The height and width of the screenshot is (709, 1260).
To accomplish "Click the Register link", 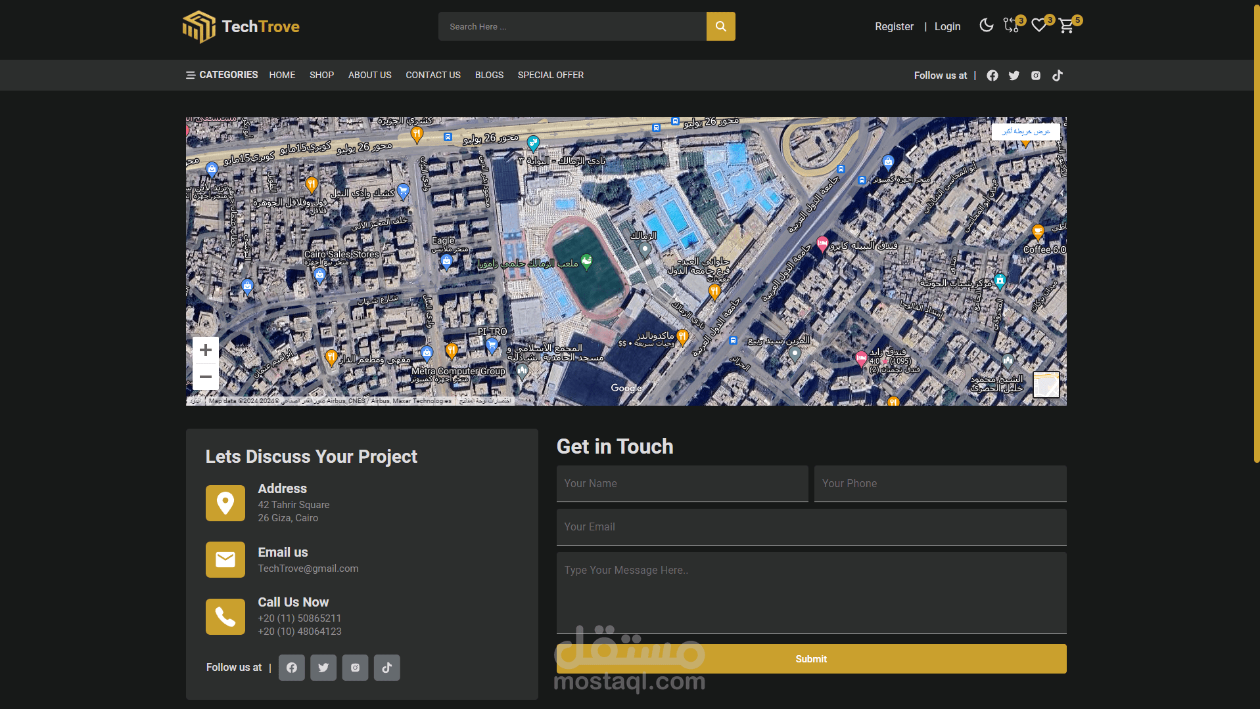I will [x=894, y=26].
